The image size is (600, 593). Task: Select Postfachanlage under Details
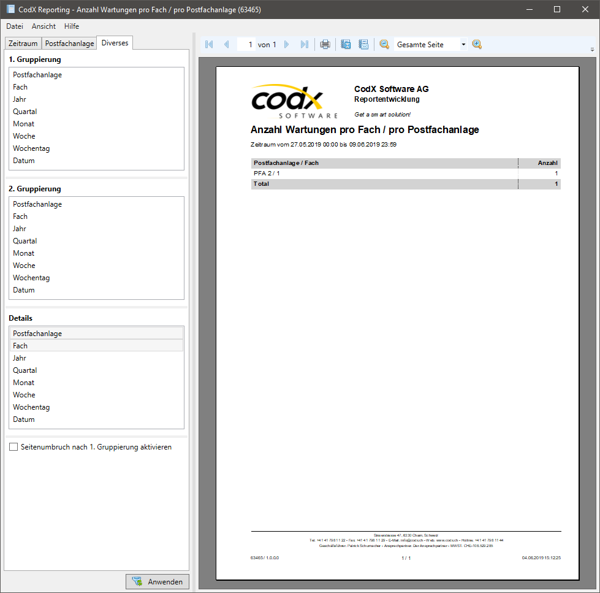click(37, 333)
